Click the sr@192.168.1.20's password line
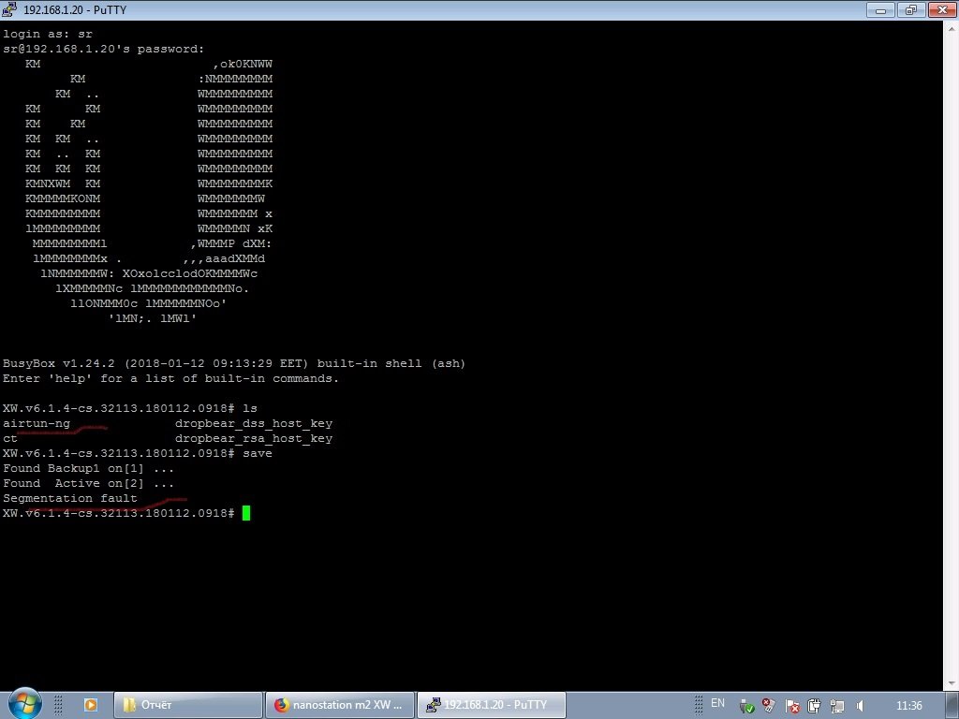Viewport: 959px width, 719px height. coord(103,49)
